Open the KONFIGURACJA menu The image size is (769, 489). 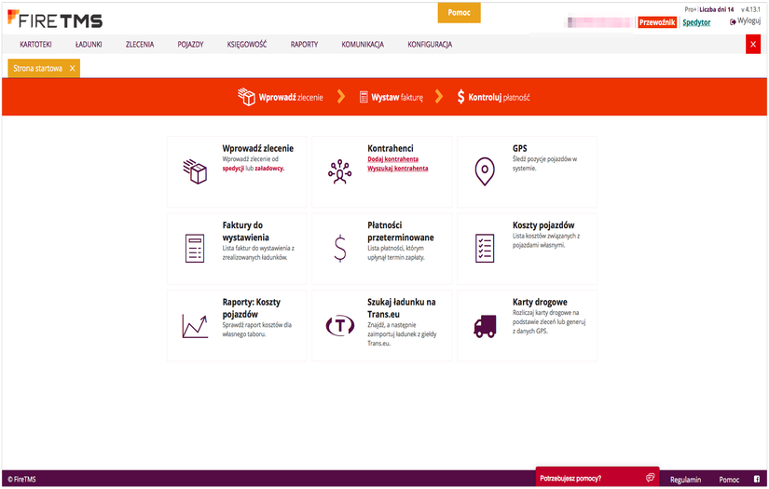pyautogui.click(x=430, y=44)
